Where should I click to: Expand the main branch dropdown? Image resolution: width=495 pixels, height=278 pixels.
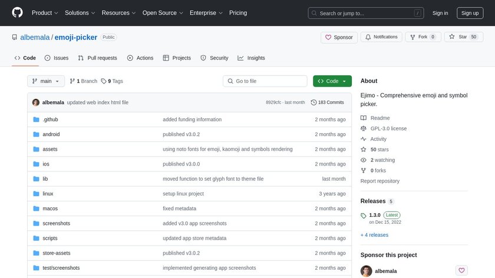(45, 81)
